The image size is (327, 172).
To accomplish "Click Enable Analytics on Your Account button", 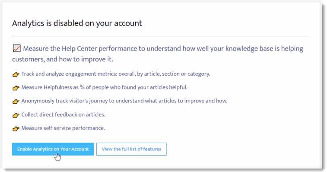I will click(x=53, y=149).
